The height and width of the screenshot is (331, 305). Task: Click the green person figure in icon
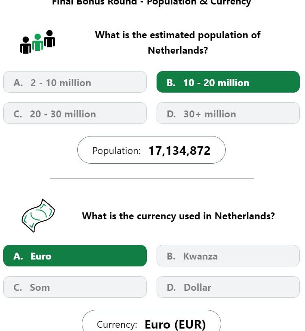[38, 42]
